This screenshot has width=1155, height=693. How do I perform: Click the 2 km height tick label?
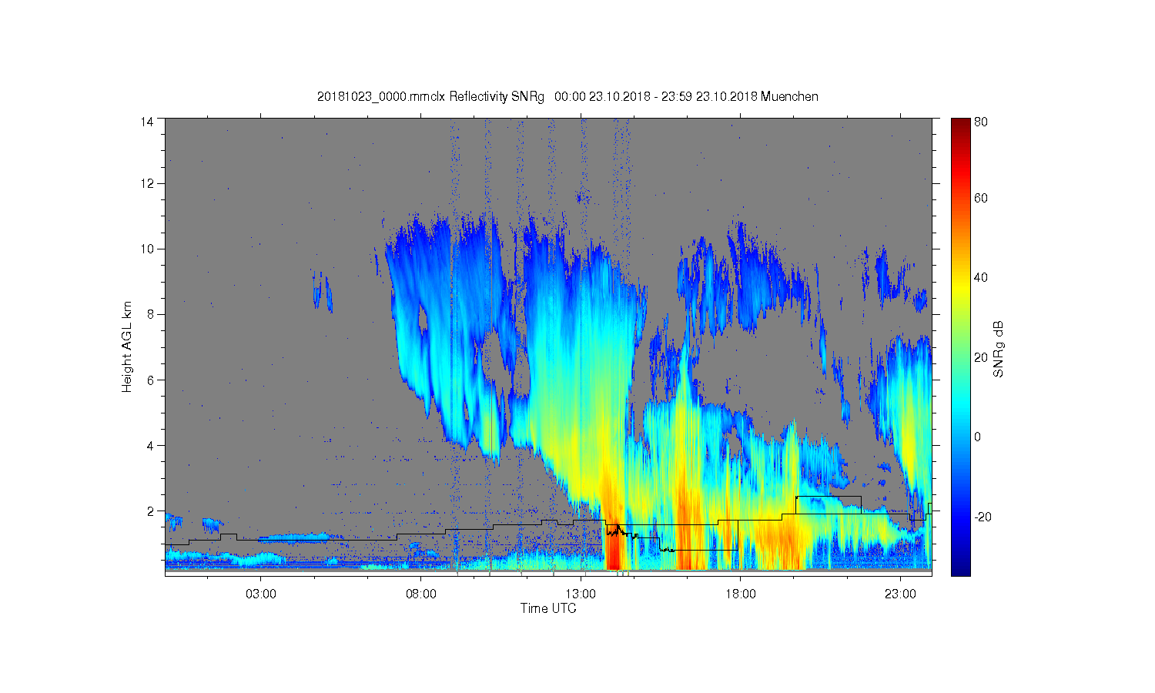[150, 511]
